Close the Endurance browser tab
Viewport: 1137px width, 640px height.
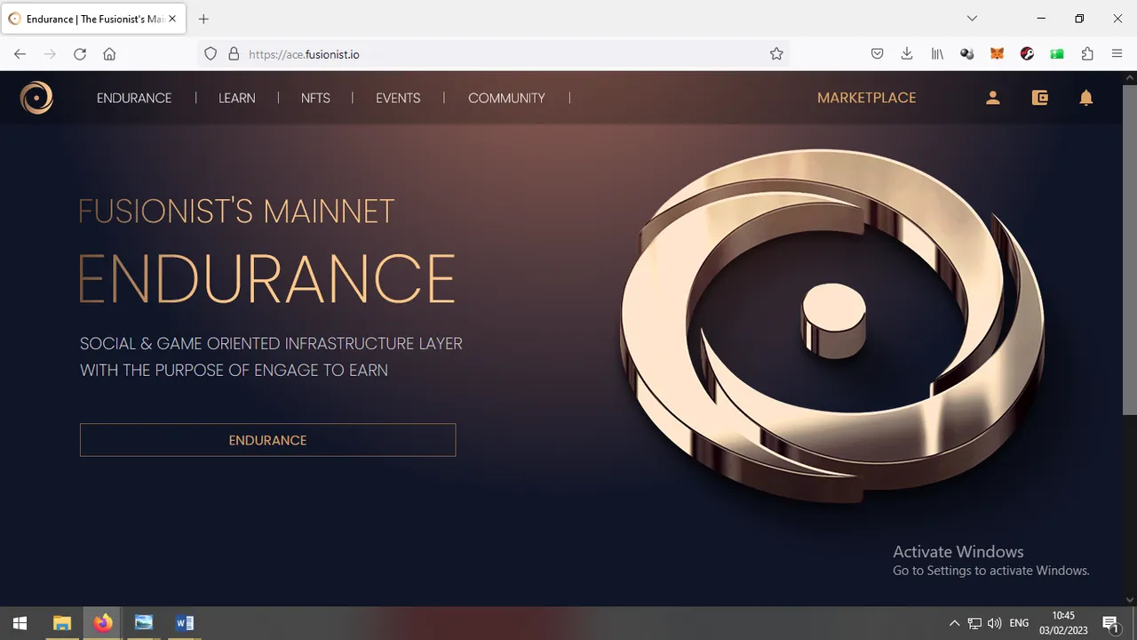[x=173, y=19]
